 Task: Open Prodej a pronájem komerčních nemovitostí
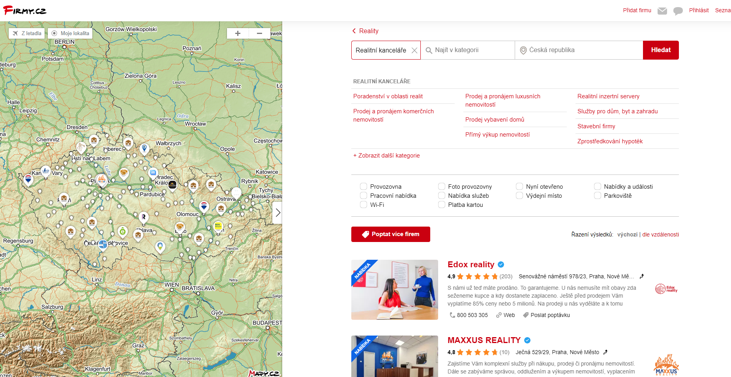tap(394, 115)
